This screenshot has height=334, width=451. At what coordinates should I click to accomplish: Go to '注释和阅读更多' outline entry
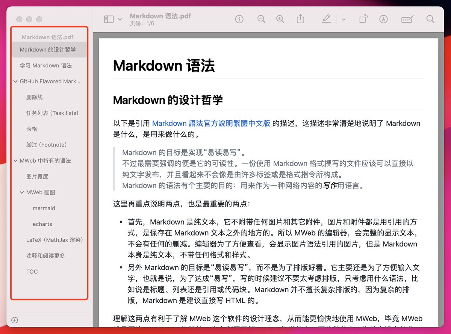tap(45, 256)
